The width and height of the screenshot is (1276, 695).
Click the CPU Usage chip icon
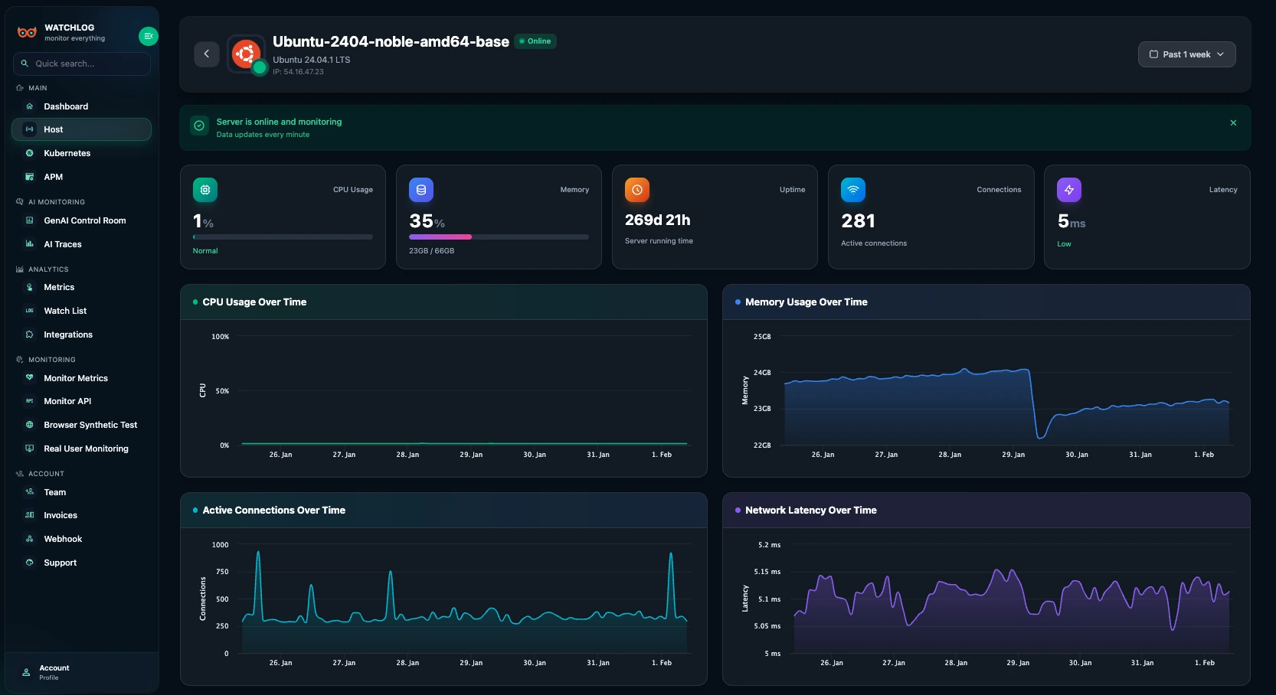[204, 190]
